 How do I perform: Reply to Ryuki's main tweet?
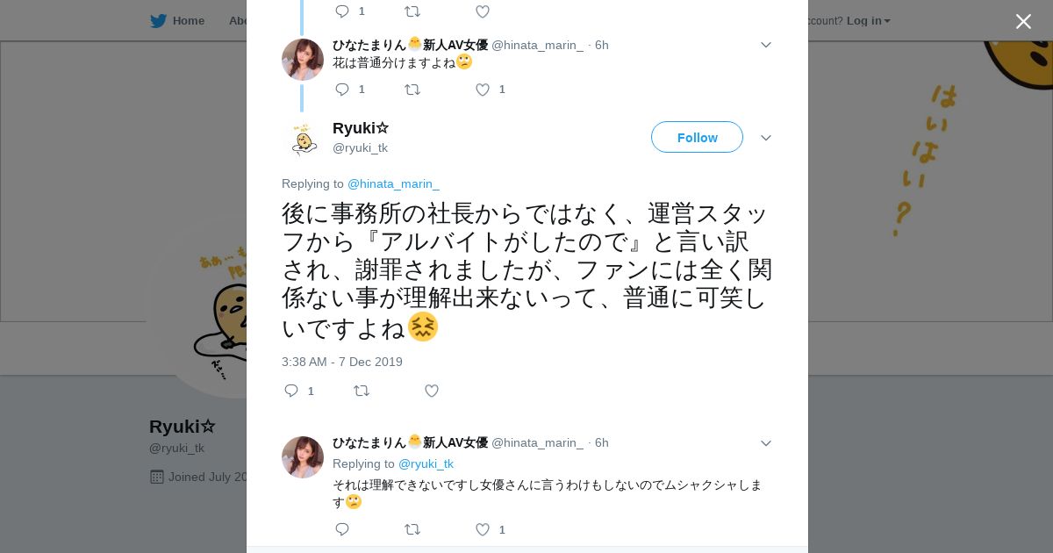click(x=292, y=391)
